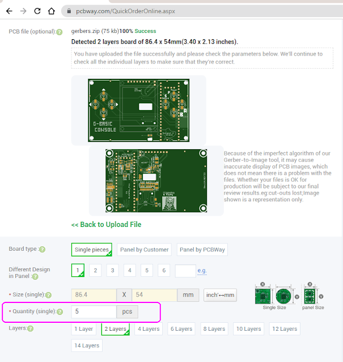Select the 2 Layers option
This screenshot has height=362, width=343.
[x=115, y=329]
